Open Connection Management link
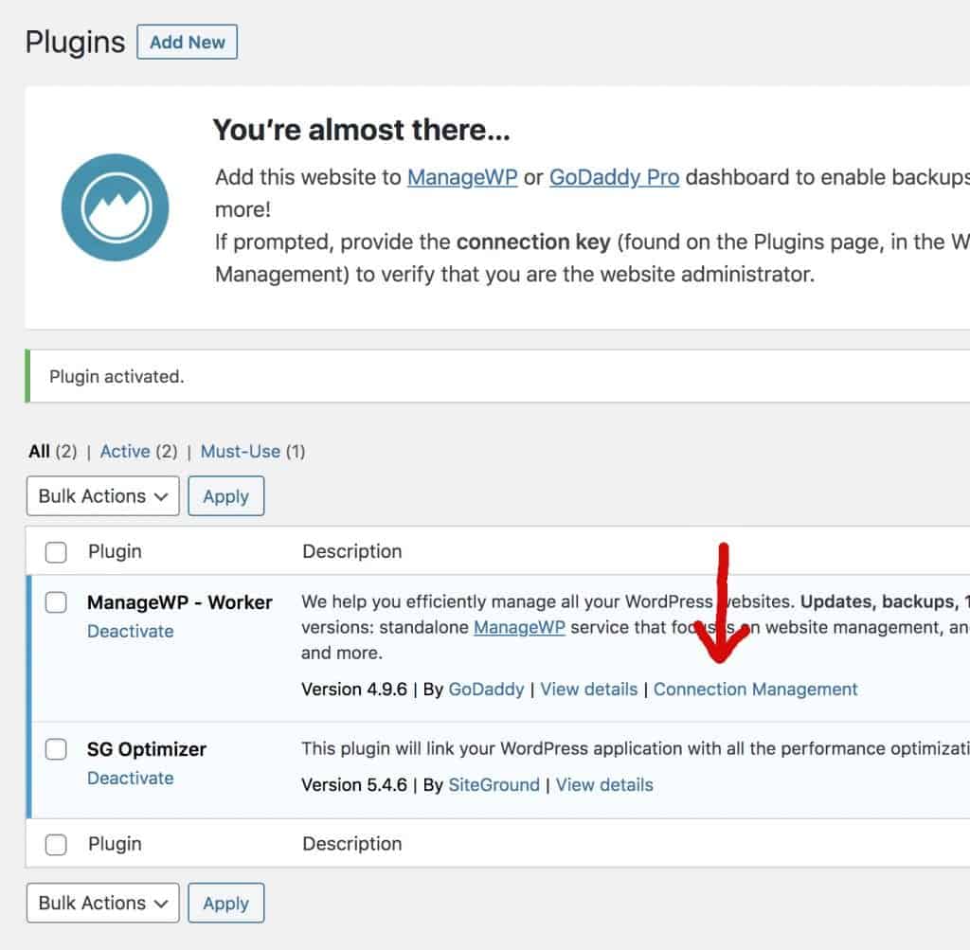 (x=755, y=690)
